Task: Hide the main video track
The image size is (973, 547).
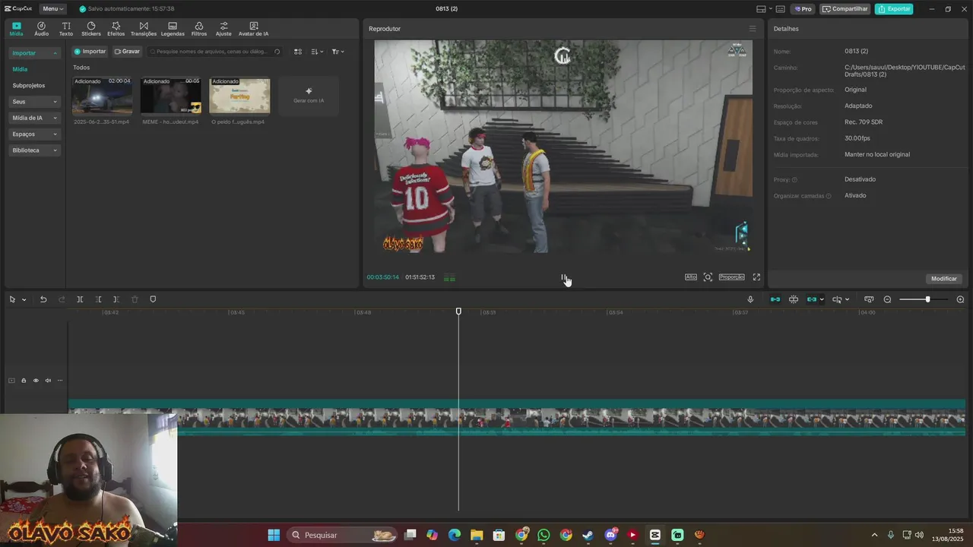Action: click(x=36, y=381)
